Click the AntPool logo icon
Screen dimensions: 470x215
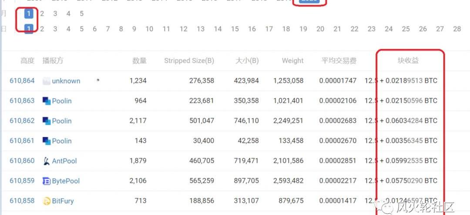pos(47,161)
